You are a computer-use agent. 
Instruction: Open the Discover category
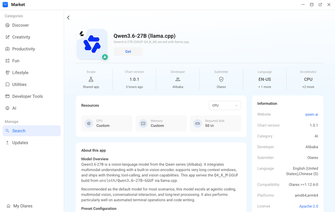click(x=32, y=25)
